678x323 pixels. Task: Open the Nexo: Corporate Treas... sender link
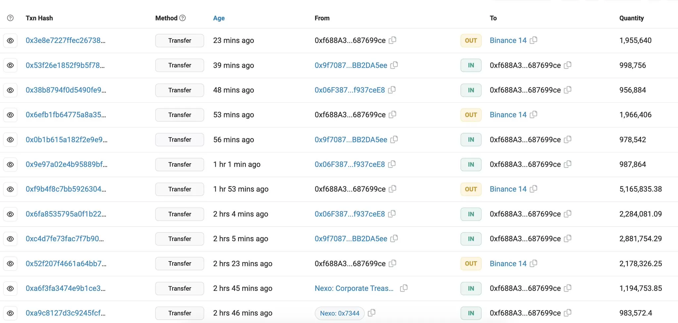click(x=354, y=288)
